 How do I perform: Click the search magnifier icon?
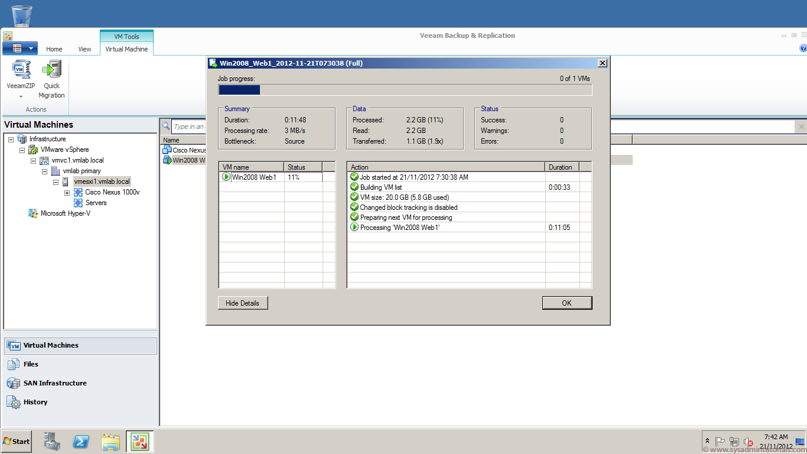point(166,126)
